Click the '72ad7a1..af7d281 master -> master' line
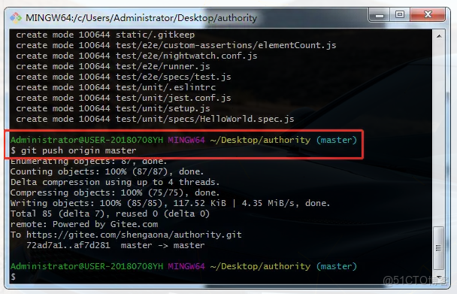 click(116, 245)
